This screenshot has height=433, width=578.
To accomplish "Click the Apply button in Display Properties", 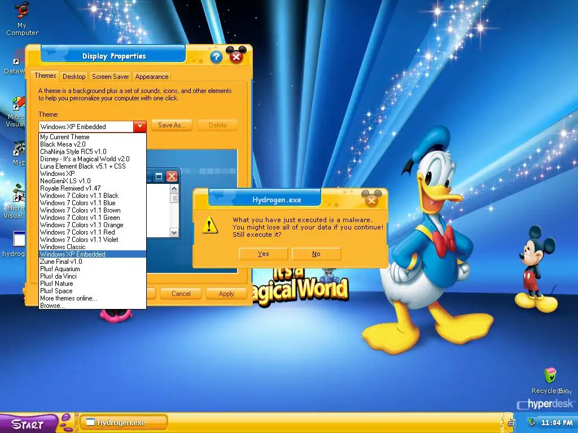I will [x=226, y=294].
